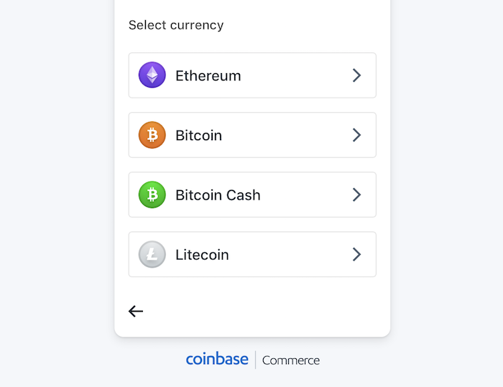503x387 pixels.
Task: Expand Ethereum using its right chevron
Action: click(x=356, y=75)
